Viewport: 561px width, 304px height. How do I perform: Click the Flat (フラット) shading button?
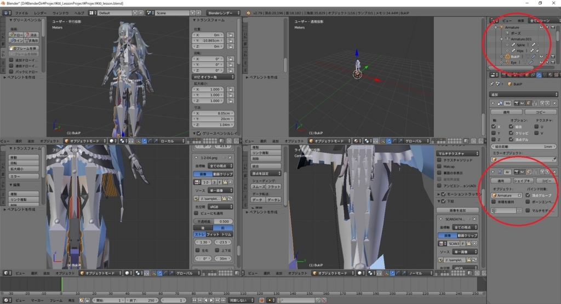(x=274, y=187)
